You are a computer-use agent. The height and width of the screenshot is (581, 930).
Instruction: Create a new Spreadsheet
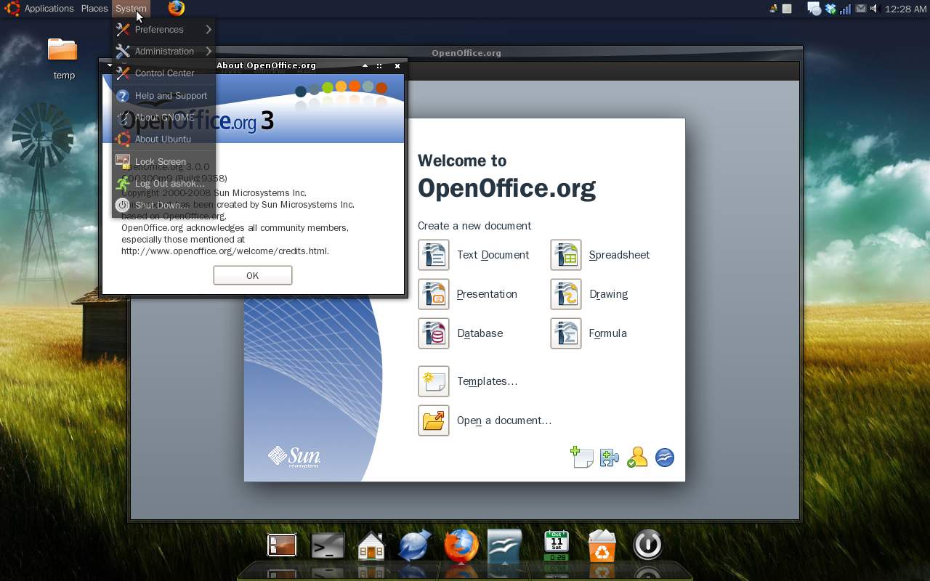[x=600, y=255]
